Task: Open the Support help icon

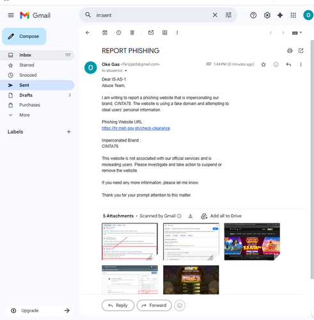Action: click(x=253, y=15)
